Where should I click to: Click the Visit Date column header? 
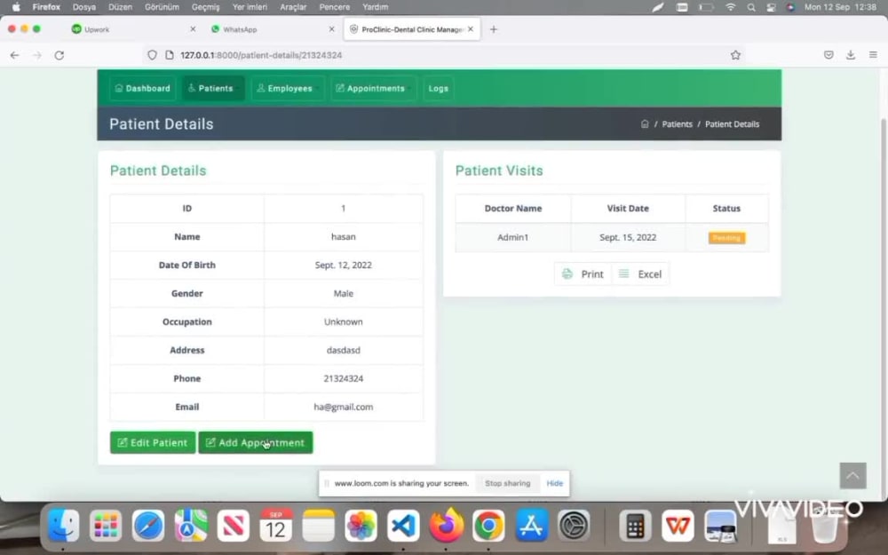(628, 209)
